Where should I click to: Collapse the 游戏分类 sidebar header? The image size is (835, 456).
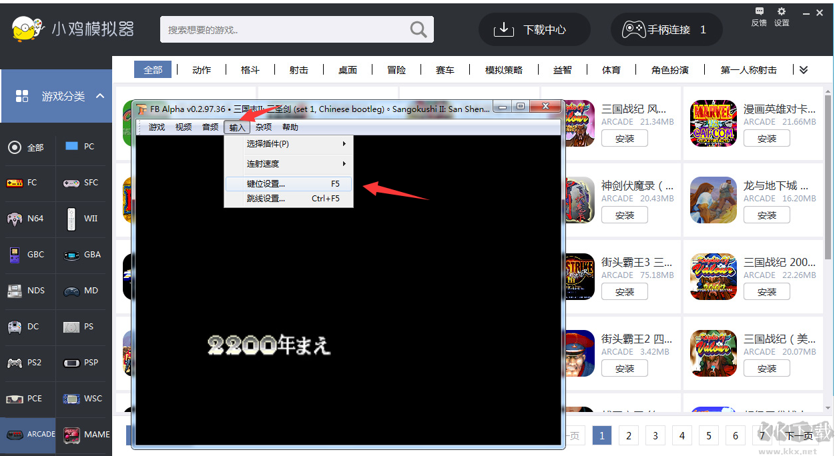(56, 96)
